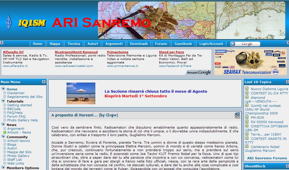Open the Getting started tutorial
The height and width of the screenshot is (170, 289).
[19, 105]
